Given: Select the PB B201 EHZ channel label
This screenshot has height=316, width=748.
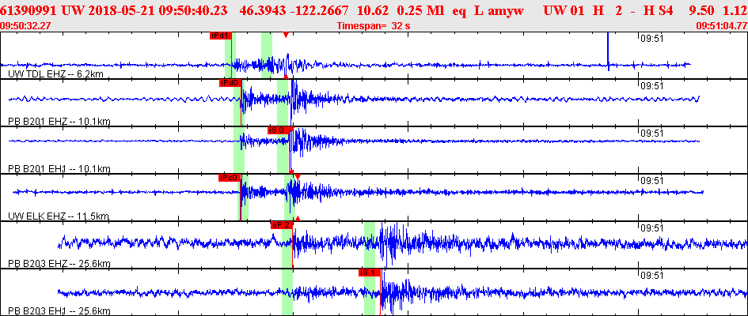Looking at the screenshot, I should click(x=59, y=122).
